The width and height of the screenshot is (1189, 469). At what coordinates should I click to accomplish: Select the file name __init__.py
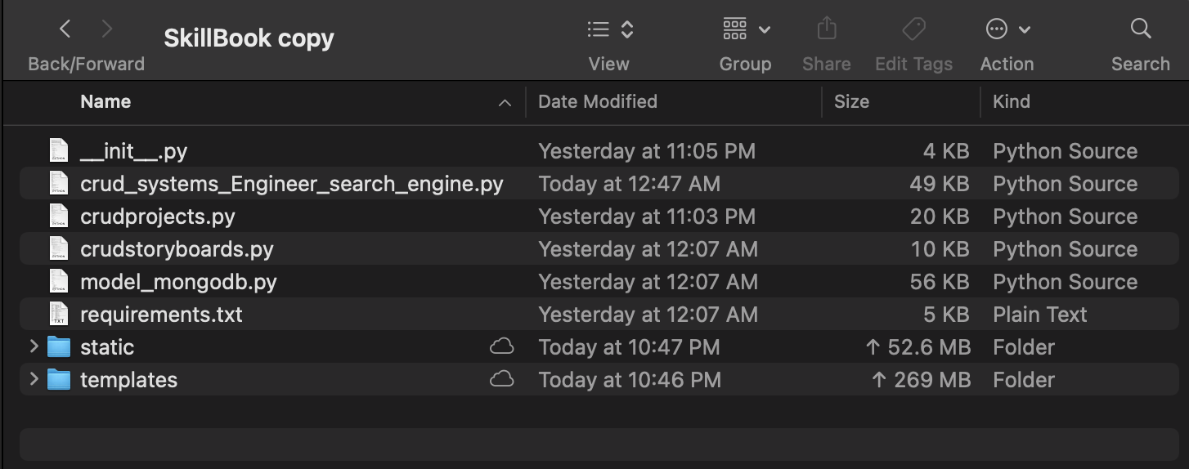coord(134,151)
